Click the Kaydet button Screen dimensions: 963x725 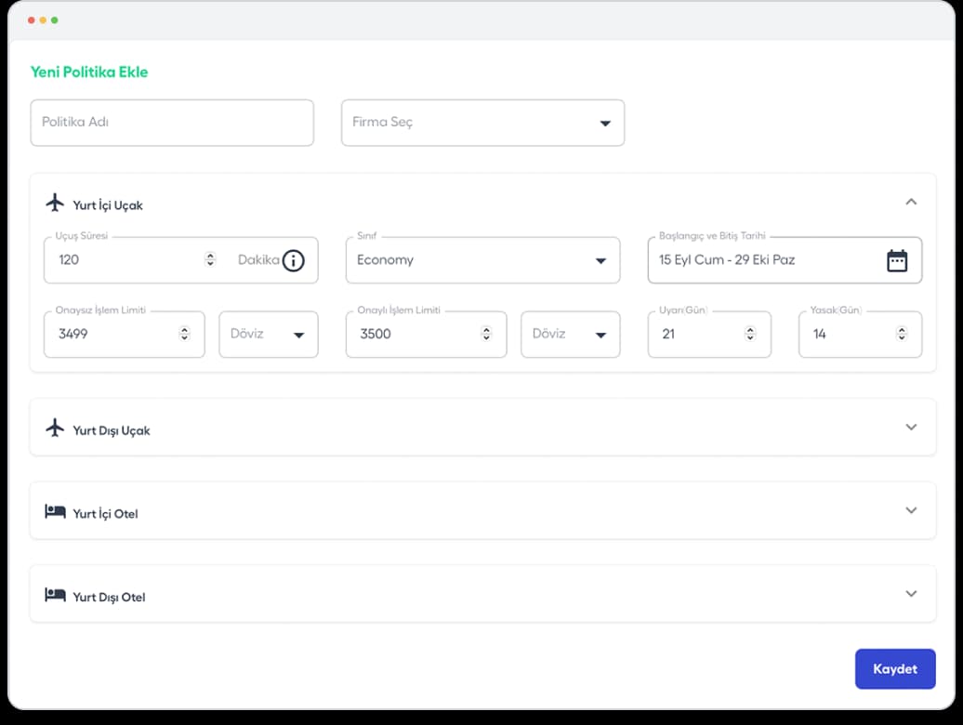pyautogui.click(x=894, y=669)
